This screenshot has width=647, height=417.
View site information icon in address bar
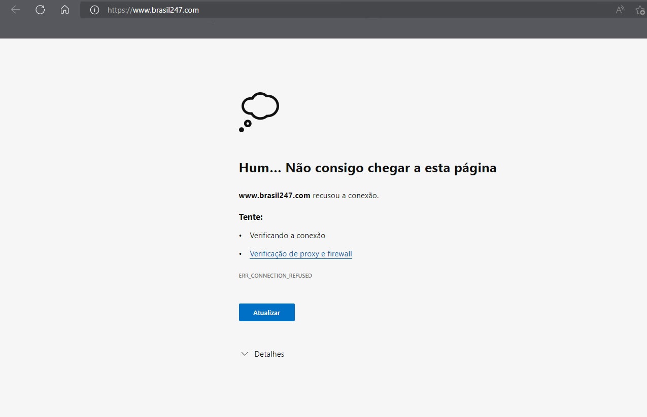click(94, 10)
